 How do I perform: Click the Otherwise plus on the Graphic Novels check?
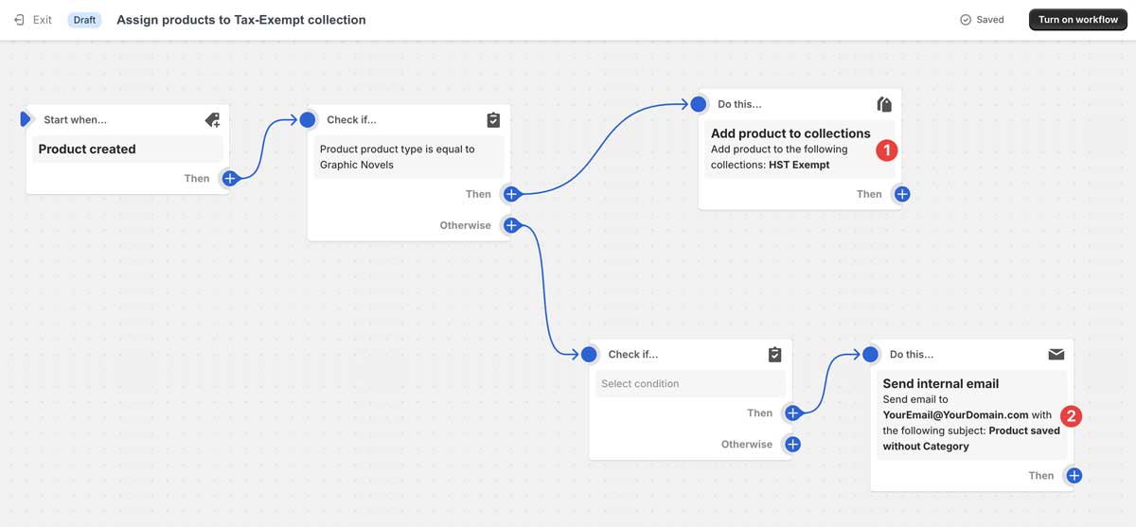tap(511, 225)
